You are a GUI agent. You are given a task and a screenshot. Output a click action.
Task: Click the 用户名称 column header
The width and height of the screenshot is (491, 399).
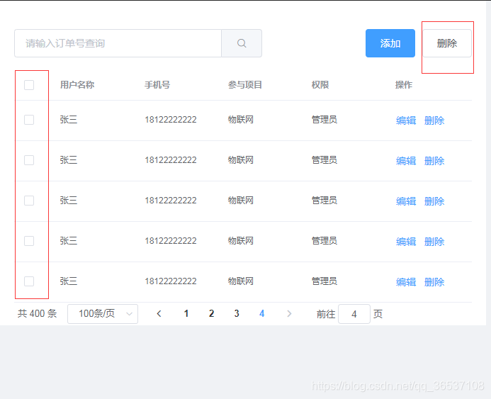[x=77, y=85]
